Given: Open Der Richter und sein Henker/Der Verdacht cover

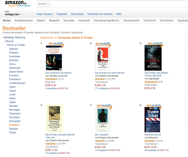Looking at the screenshot, I should 54,118.
